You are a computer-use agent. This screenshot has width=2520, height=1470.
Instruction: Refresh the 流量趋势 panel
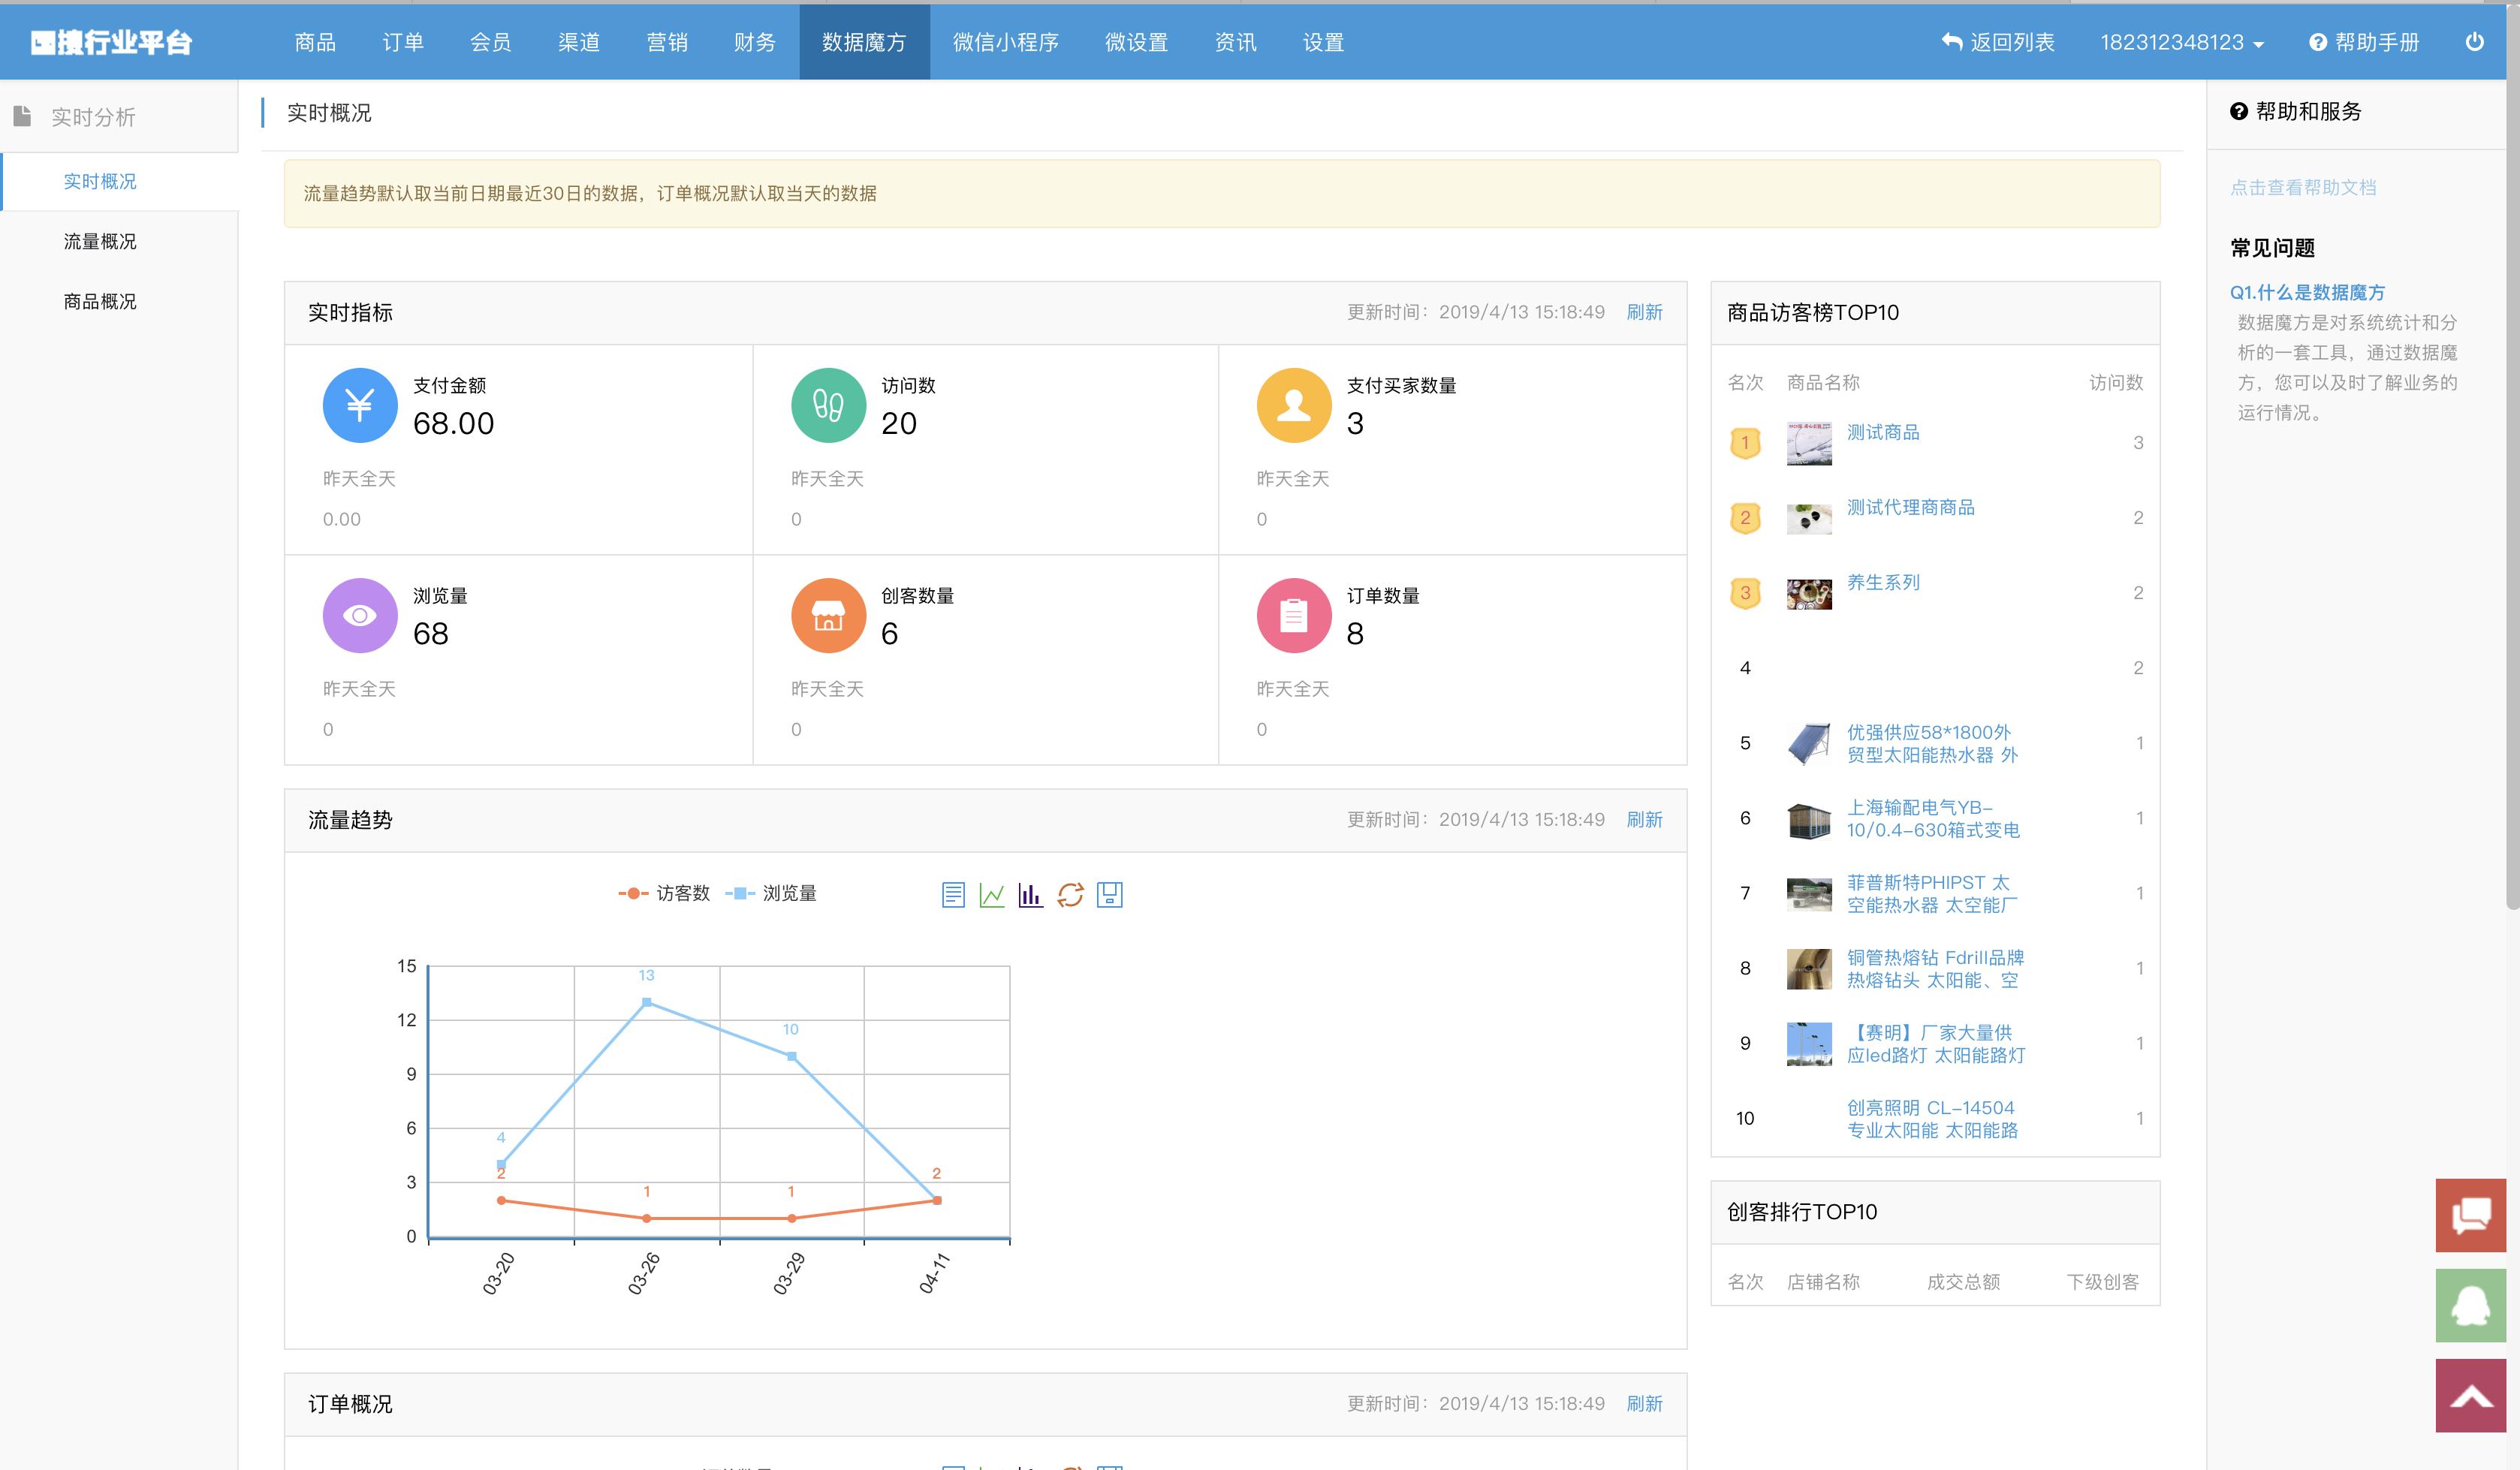pyautogui.click(x=1644, y=819)
